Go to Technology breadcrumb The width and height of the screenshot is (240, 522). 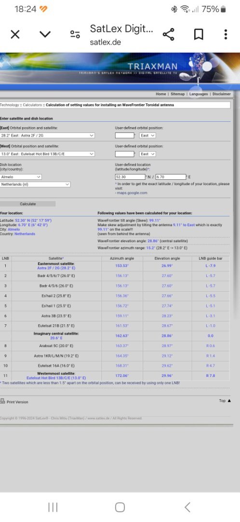(x=9, y=105)
